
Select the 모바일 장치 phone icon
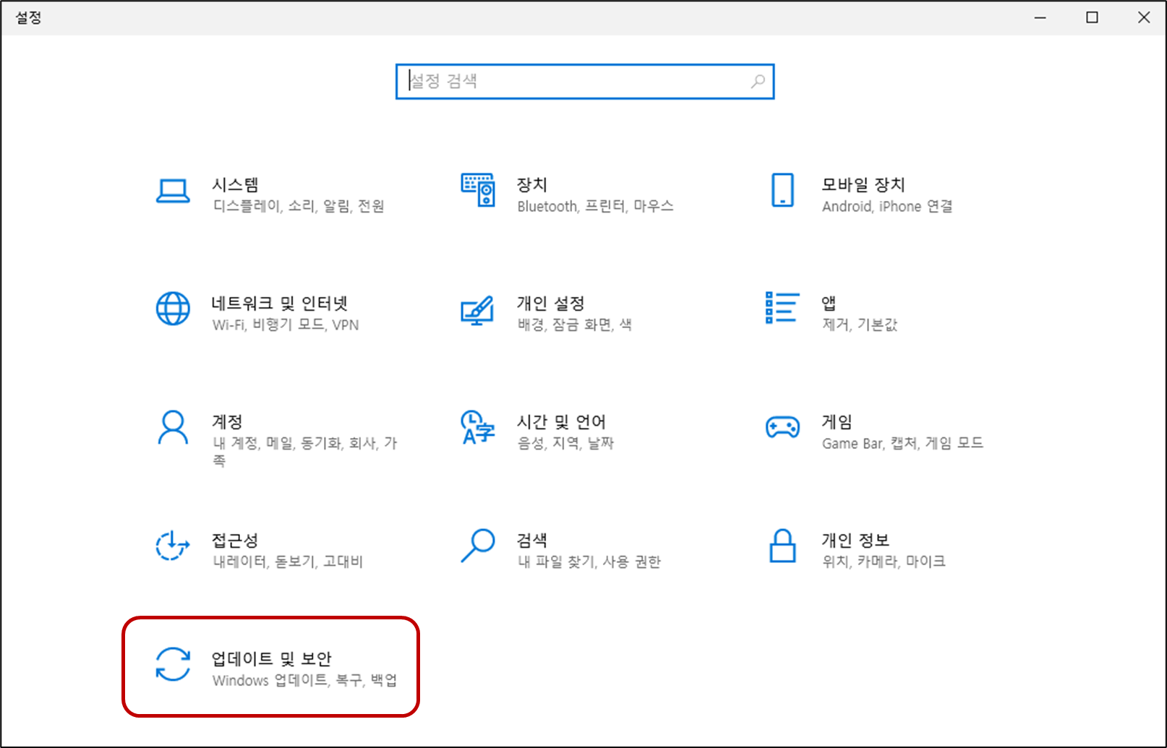[782, 191]
